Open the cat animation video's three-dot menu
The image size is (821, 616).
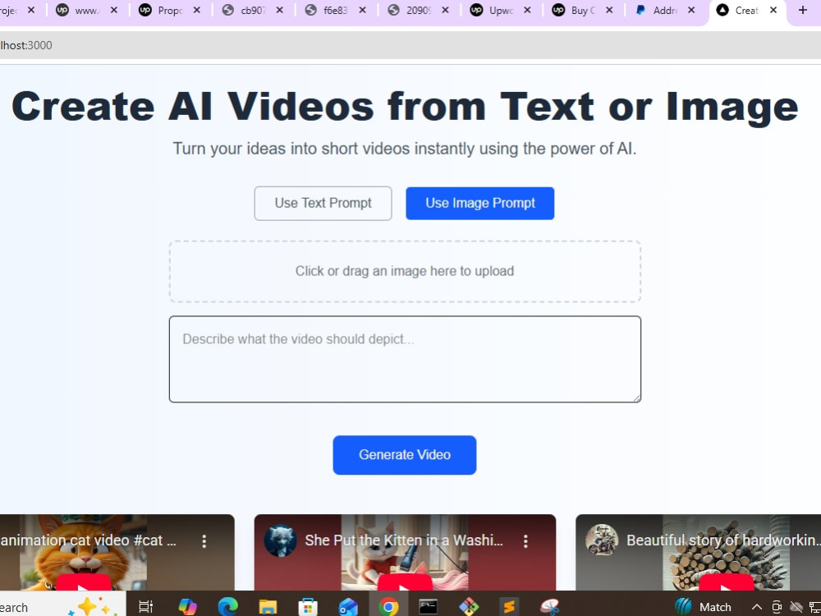[x=204, y=541]
